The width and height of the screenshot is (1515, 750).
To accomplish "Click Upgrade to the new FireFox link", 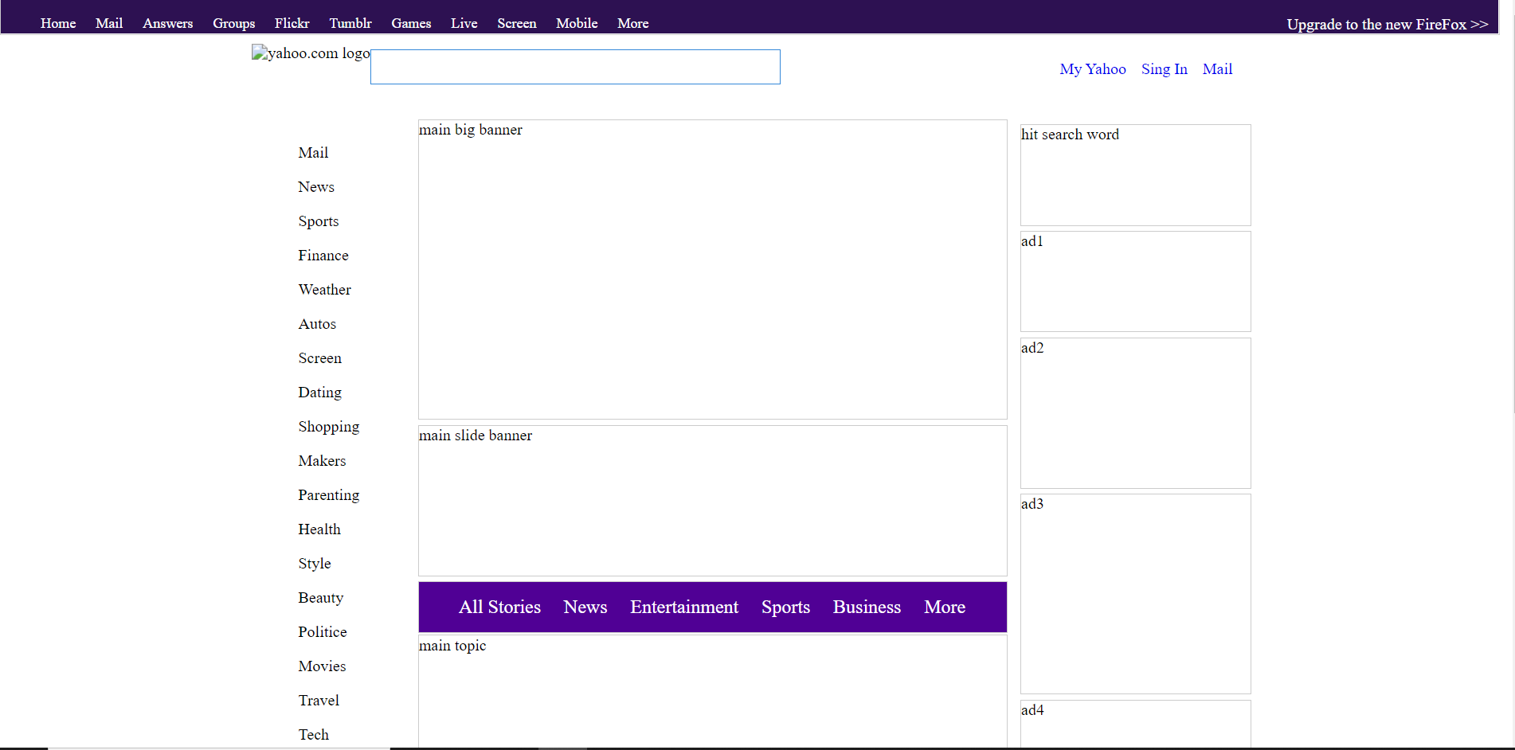I will coord(1388,24).
